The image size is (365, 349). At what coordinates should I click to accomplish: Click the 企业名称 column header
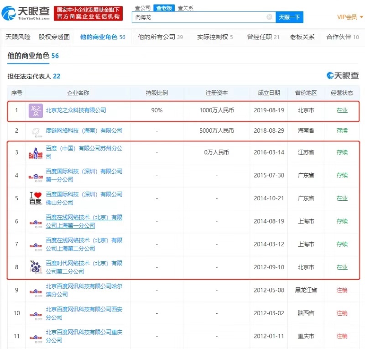click(x=78, y=93)
